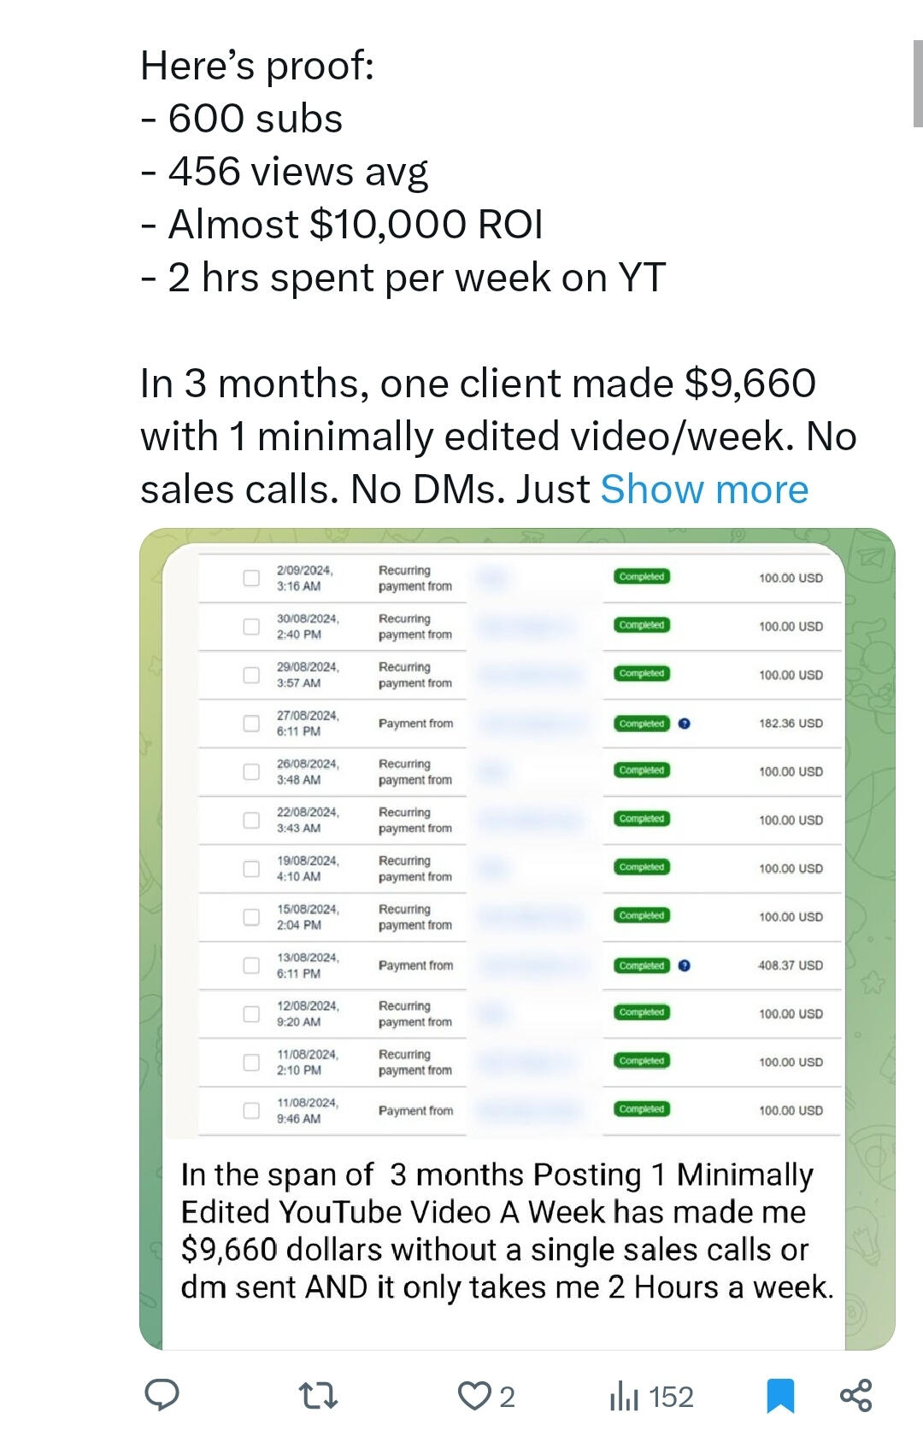Click Completed badge on 29/08/2024 payment
Viewport: 923px width, 1436px height.
[641, 674]
